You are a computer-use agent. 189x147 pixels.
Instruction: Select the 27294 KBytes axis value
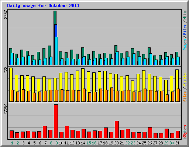(x=6, y=109)
